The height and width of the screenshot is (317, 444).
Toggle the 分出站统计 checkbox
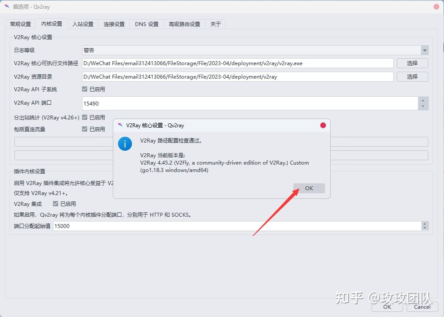(84, 117)
